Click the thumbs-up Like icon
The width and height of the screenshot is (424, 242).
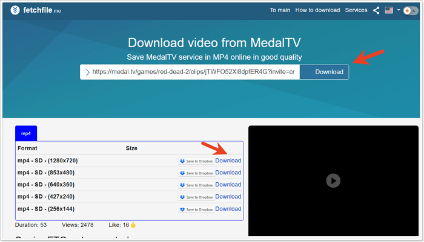pos(133,224)
